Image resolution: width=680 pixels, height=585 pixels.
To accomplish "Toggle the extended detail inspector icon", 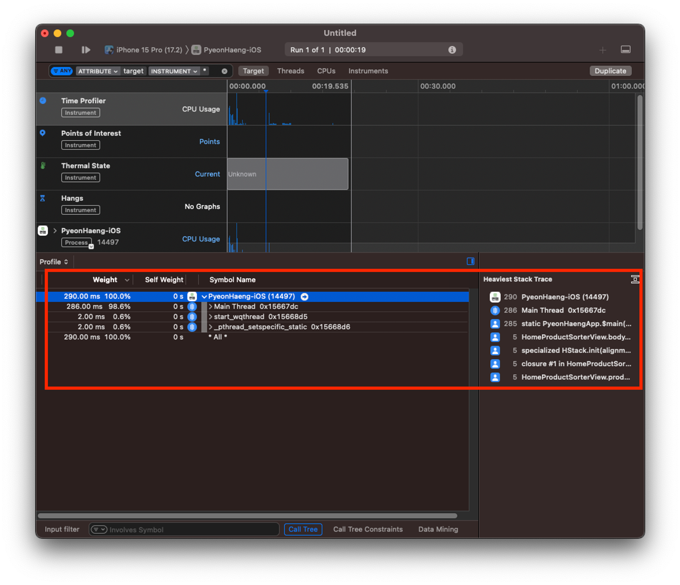I will pyautogui.click(x=470, y=261).
